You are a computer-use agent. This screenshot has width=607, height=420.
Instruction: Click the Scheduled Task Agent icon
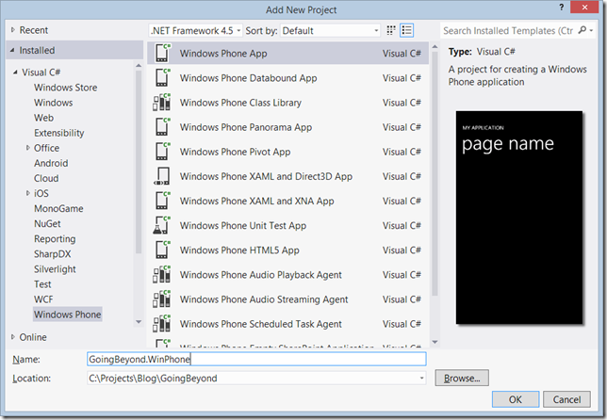[x=162, y=324]
